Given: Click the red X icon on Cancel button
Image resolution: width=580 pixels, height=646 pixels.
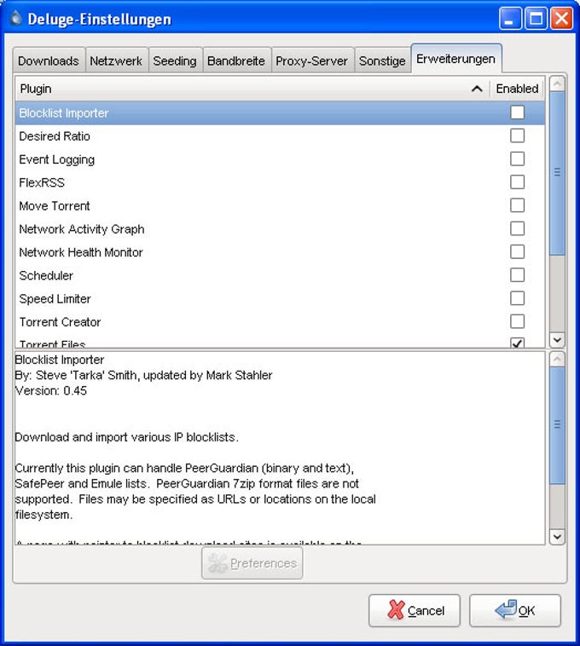Looking at the screenshot, I should [396, 609].
